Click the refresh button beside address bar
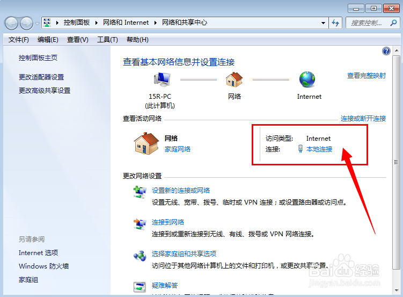Viewport: 403px width, 297px height. (335, 23)
